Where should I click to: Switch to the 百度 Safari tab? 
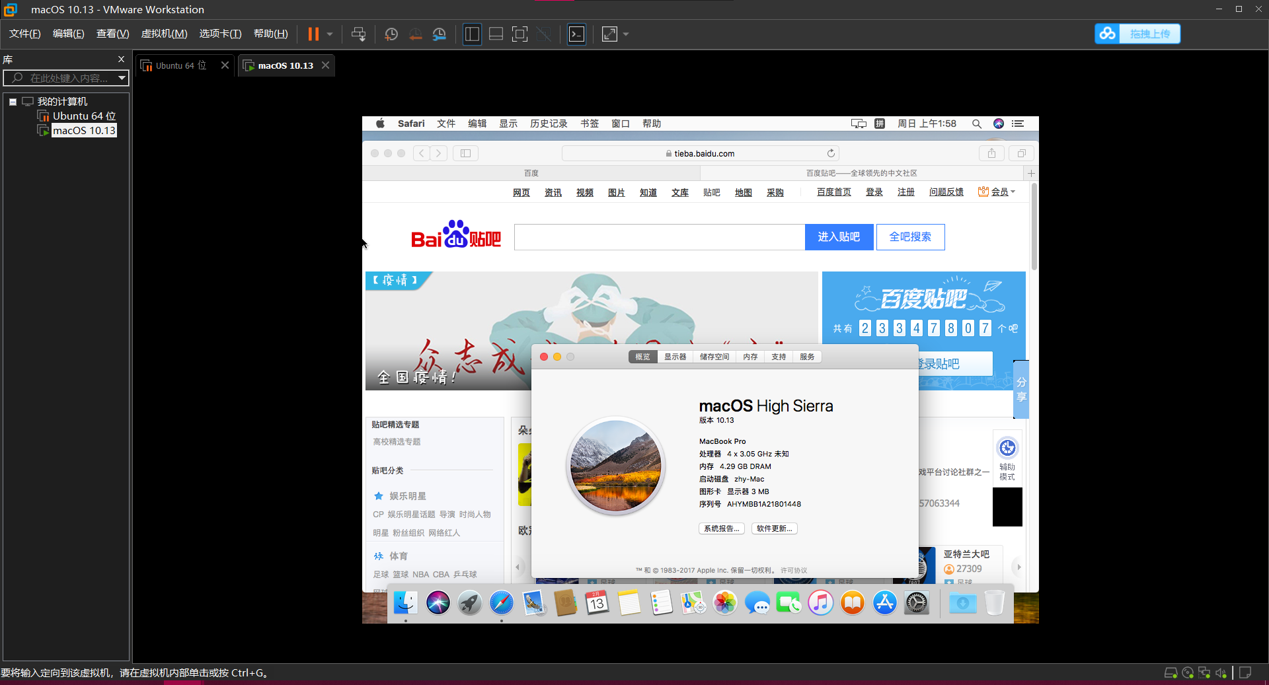click(531, 173)
